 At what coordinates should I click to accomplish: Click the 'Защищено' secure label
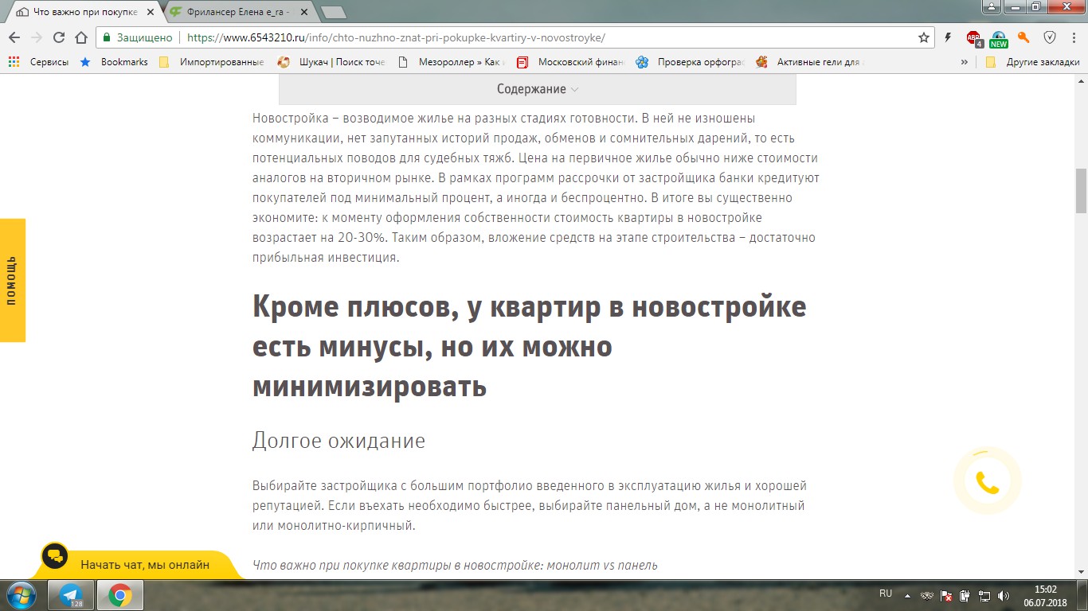(x=144, y=37)
